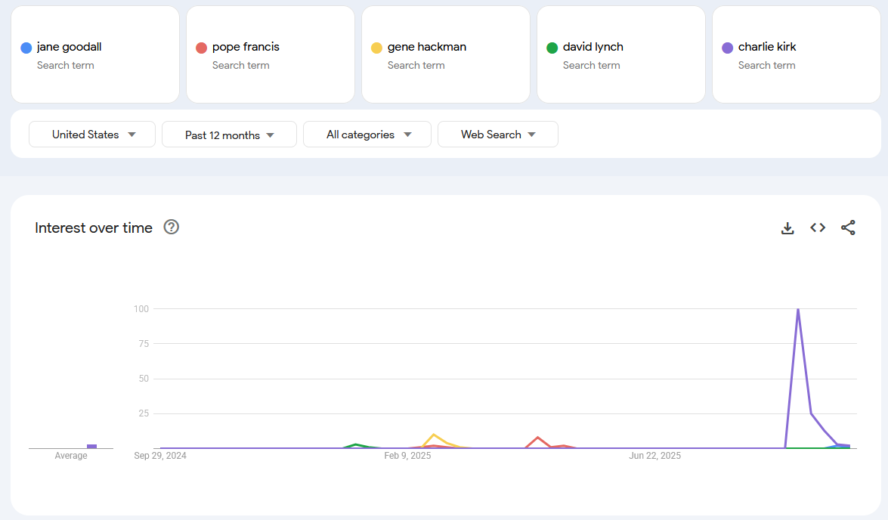888x520 pixels.
Task: Click the charlie kirk peak at 100
Action: 798,309
